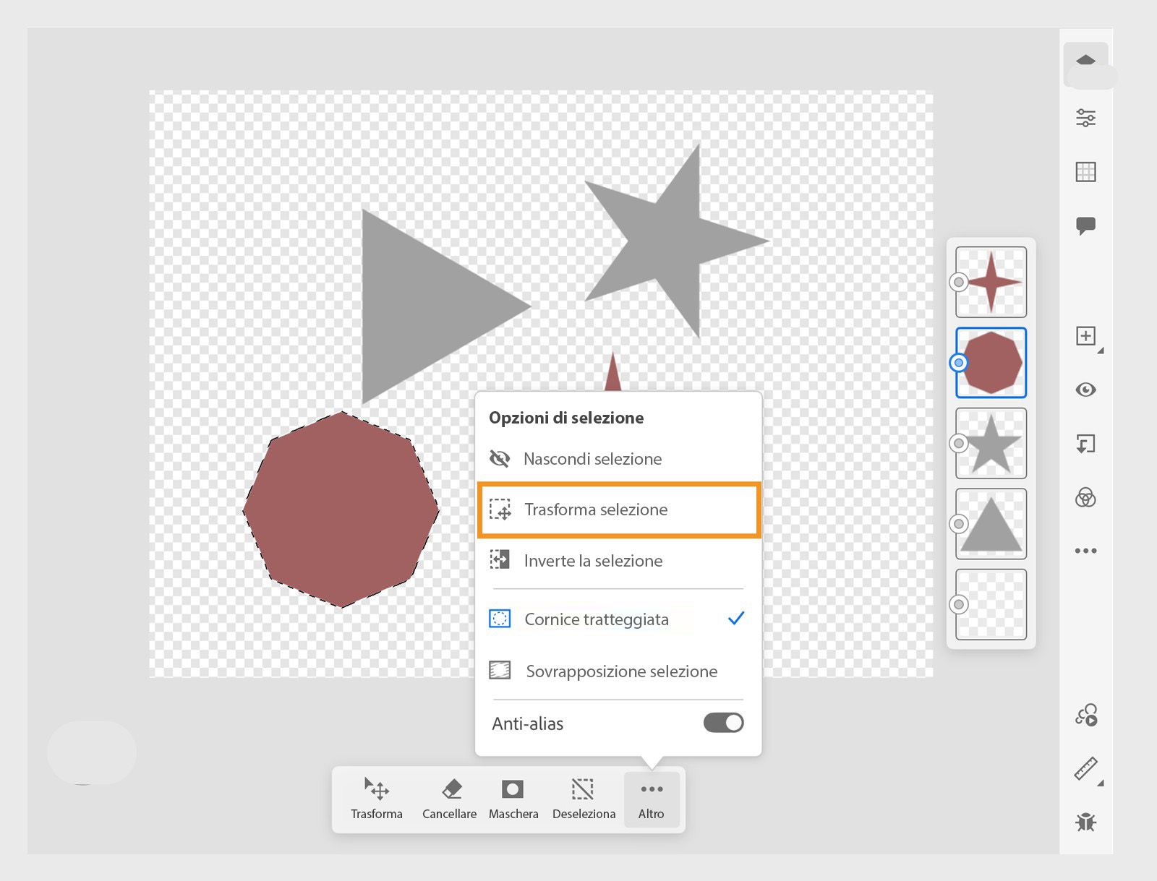Click the clipping mask arrow icon

tap(1085, 444)
